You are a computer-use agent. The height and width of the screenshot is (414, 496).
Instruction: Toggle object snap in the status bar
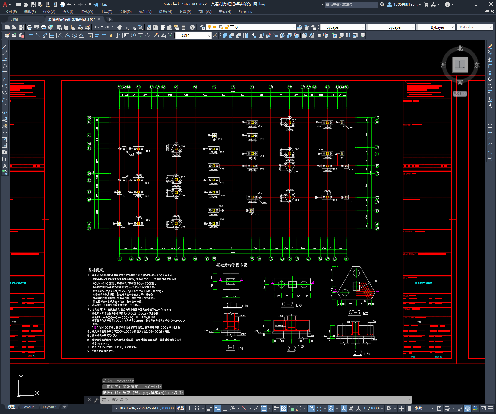264,408
